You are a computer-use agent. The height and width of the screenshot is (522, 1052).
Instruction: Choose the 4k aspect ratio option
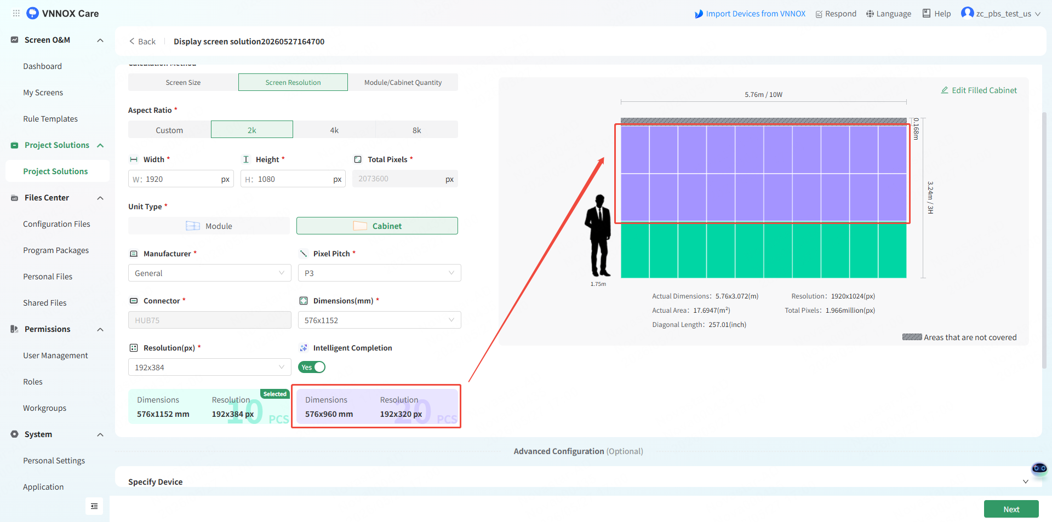pyautogui.click(x=334, y=130)
